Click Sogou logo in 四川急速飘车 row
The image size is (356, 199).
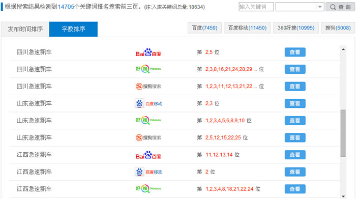tap(149, 87)
